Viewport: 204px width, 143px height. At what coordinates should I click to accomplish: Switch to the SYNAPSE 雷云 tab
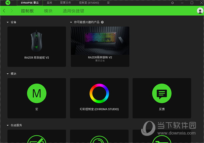pos(30,3)
